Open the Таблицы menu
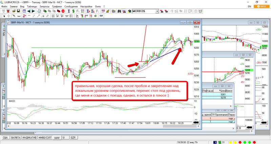271x144 pixels. click(x=32, y=6)
